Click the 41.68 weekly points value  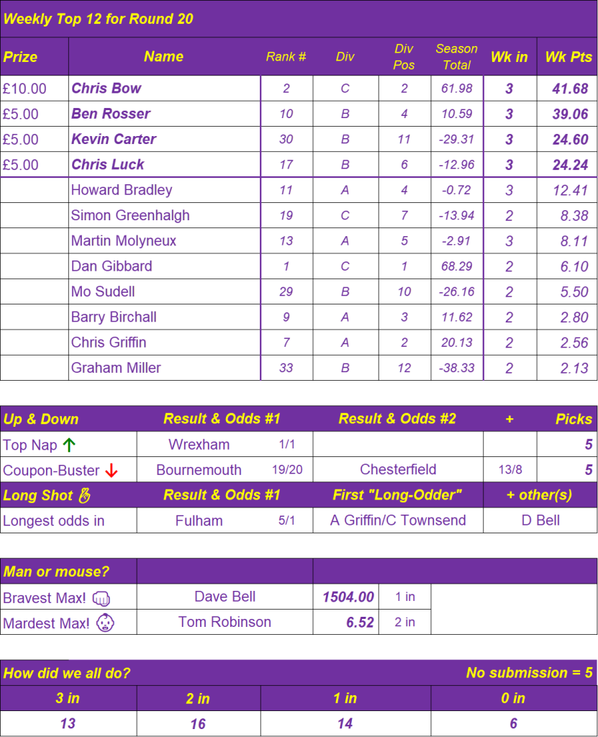coord(570,89)
